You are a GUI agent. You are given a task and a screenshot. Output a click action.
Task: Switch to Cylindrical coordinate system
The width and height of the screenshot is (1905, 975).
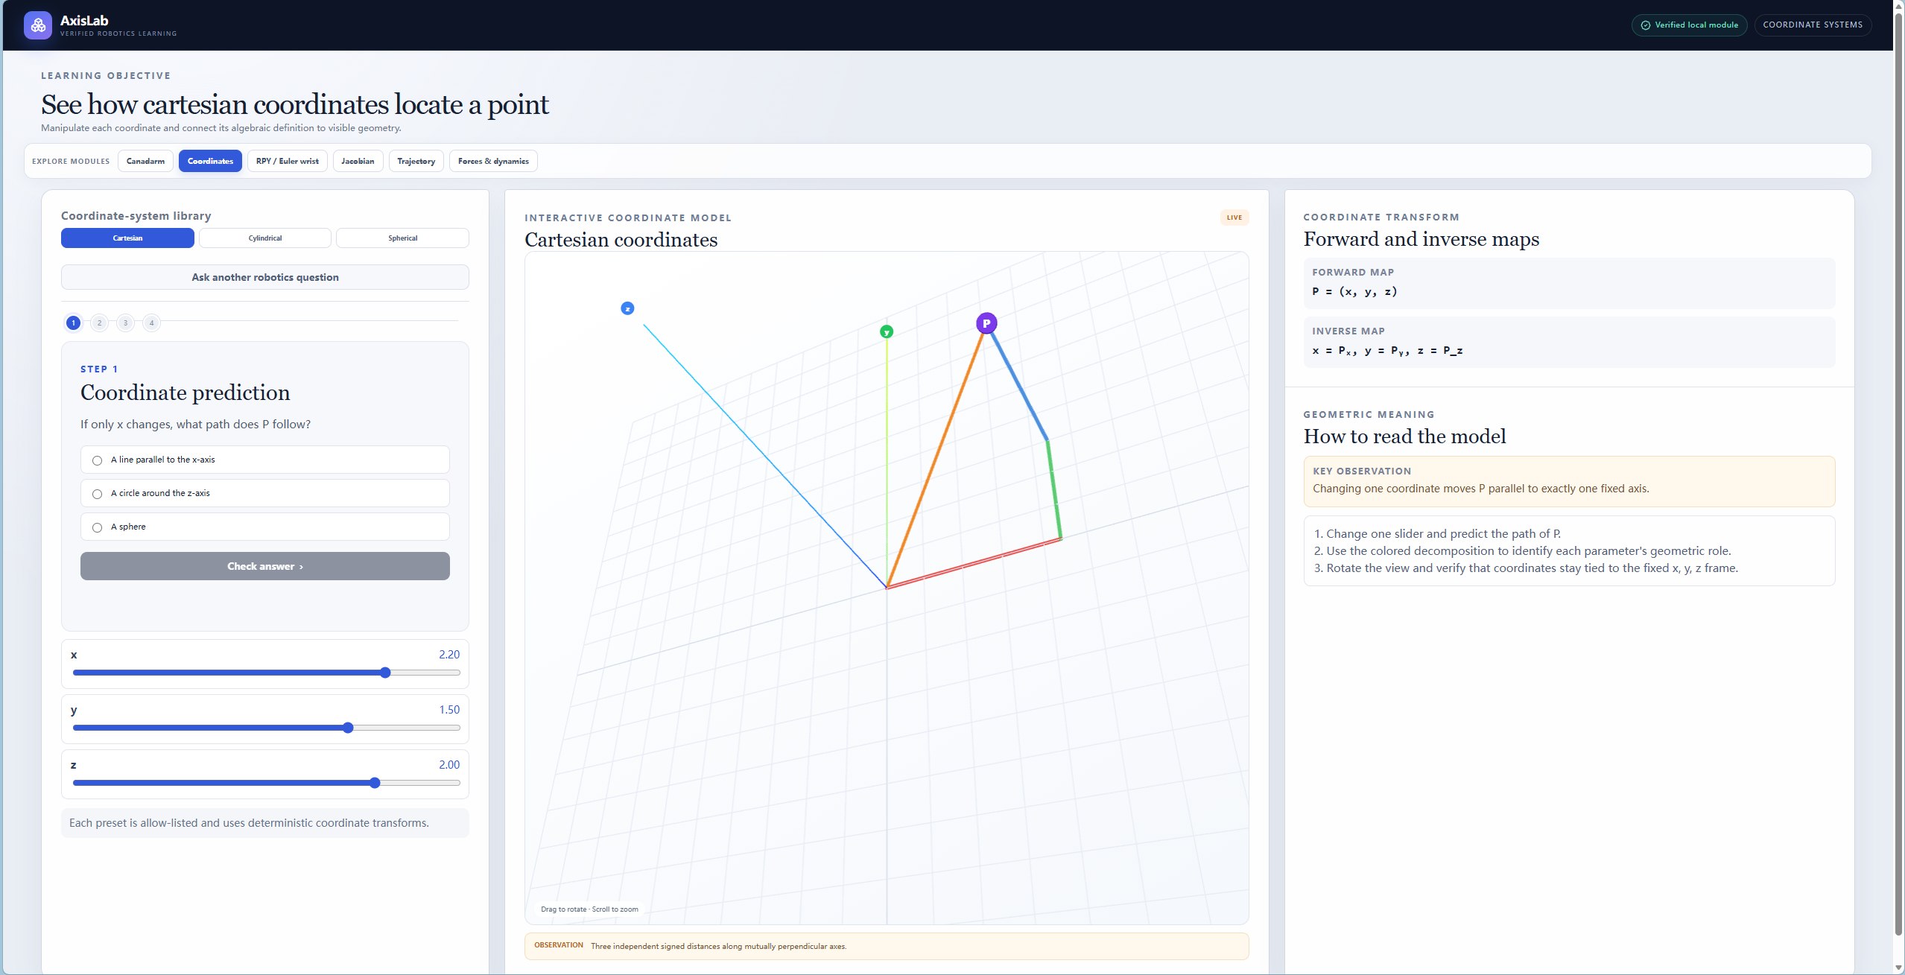[x=265, y=238]
